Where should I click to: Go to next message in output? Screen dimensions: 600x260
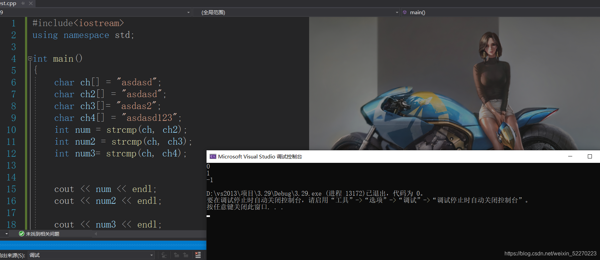click(186, 255)
